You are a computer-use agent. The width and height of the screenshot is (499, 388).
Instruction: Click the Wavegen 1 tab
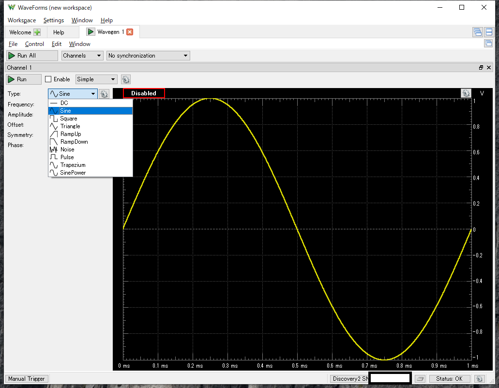coord(110,32)
